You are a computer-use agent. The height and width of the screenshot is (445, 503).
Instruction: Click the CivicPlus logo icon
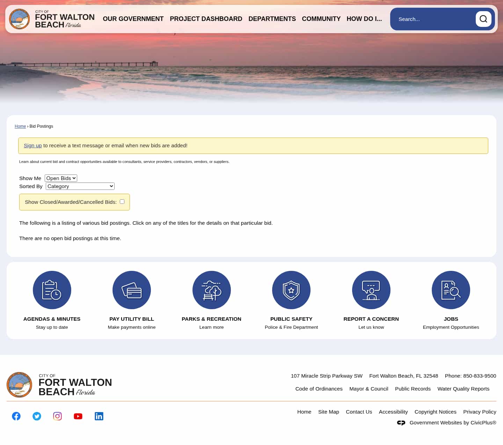[401, 423]
